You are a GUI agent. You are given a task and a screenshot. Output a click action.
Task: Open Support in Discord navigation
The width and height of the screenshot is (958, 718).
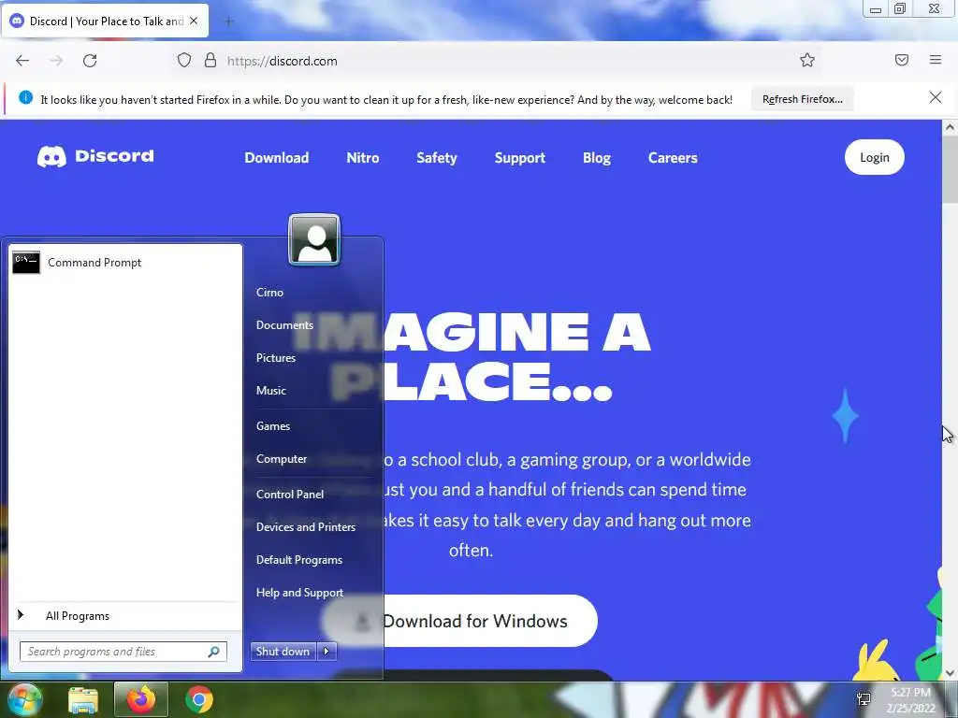pos(519,157)
